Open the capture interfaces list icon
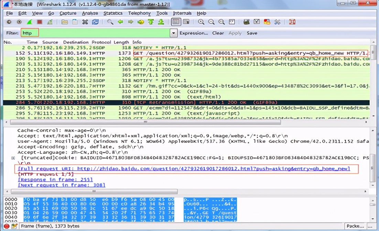The height and width of the screenshot is (231, 379). point(9,22)
